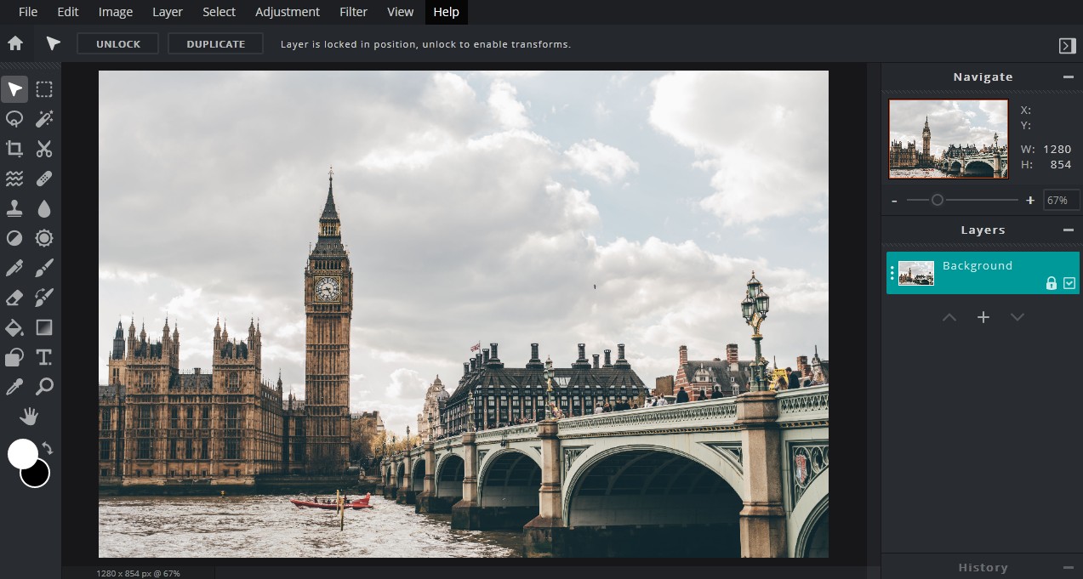The width and height of the screenshot is (1083, 579).
Task: Click the Background layer thumbnail
Action: (916, 273)
